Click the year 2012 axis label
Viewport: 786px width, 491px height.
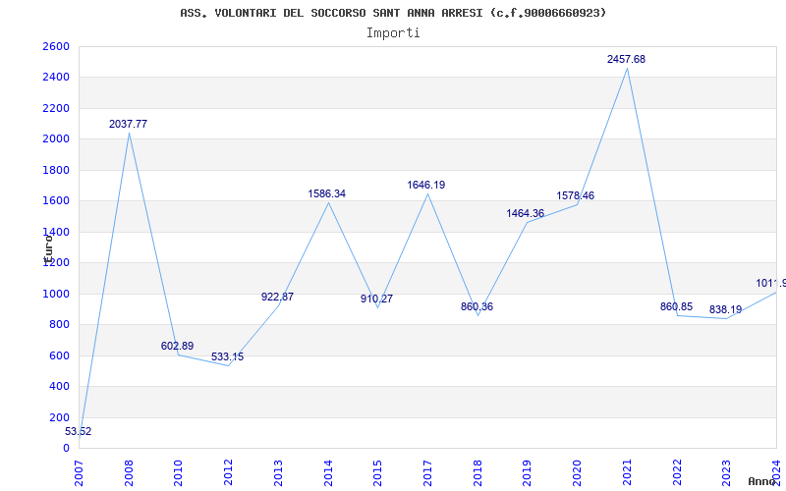pyautogui.click(x=229, y=472)
